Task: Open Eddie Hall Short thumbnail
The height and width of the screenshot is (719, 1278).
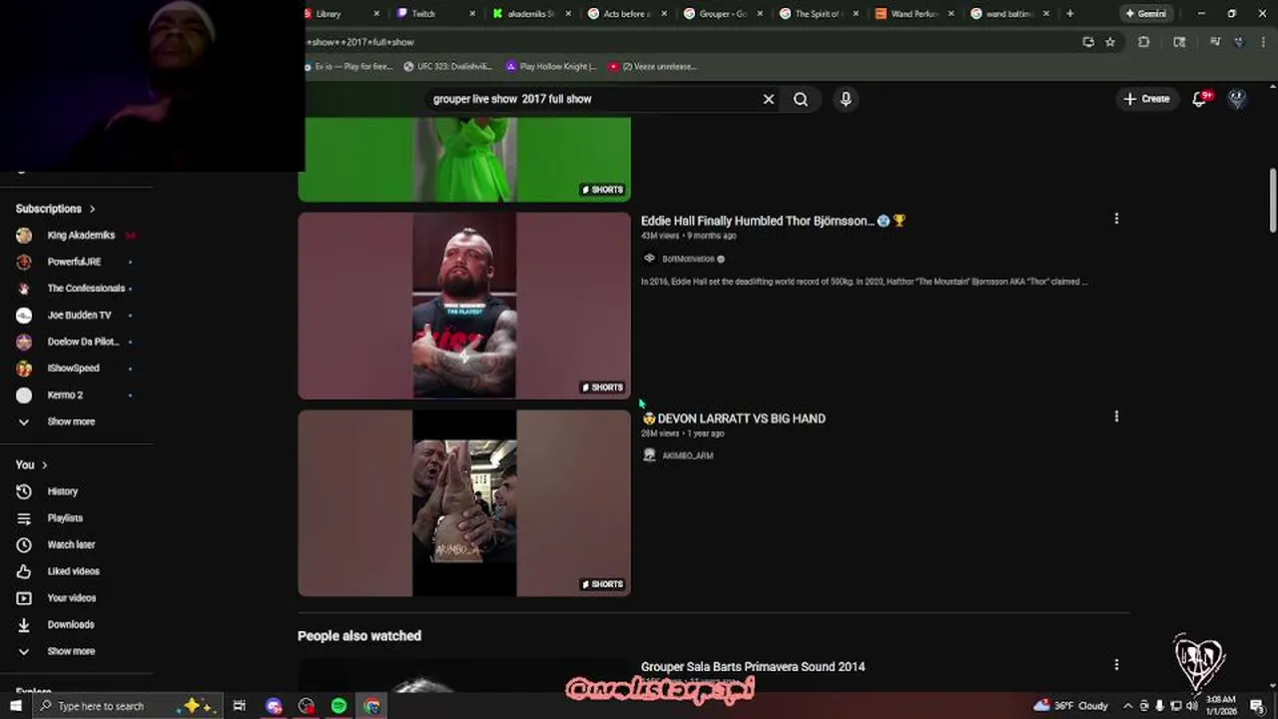Action: click(464, 305)
